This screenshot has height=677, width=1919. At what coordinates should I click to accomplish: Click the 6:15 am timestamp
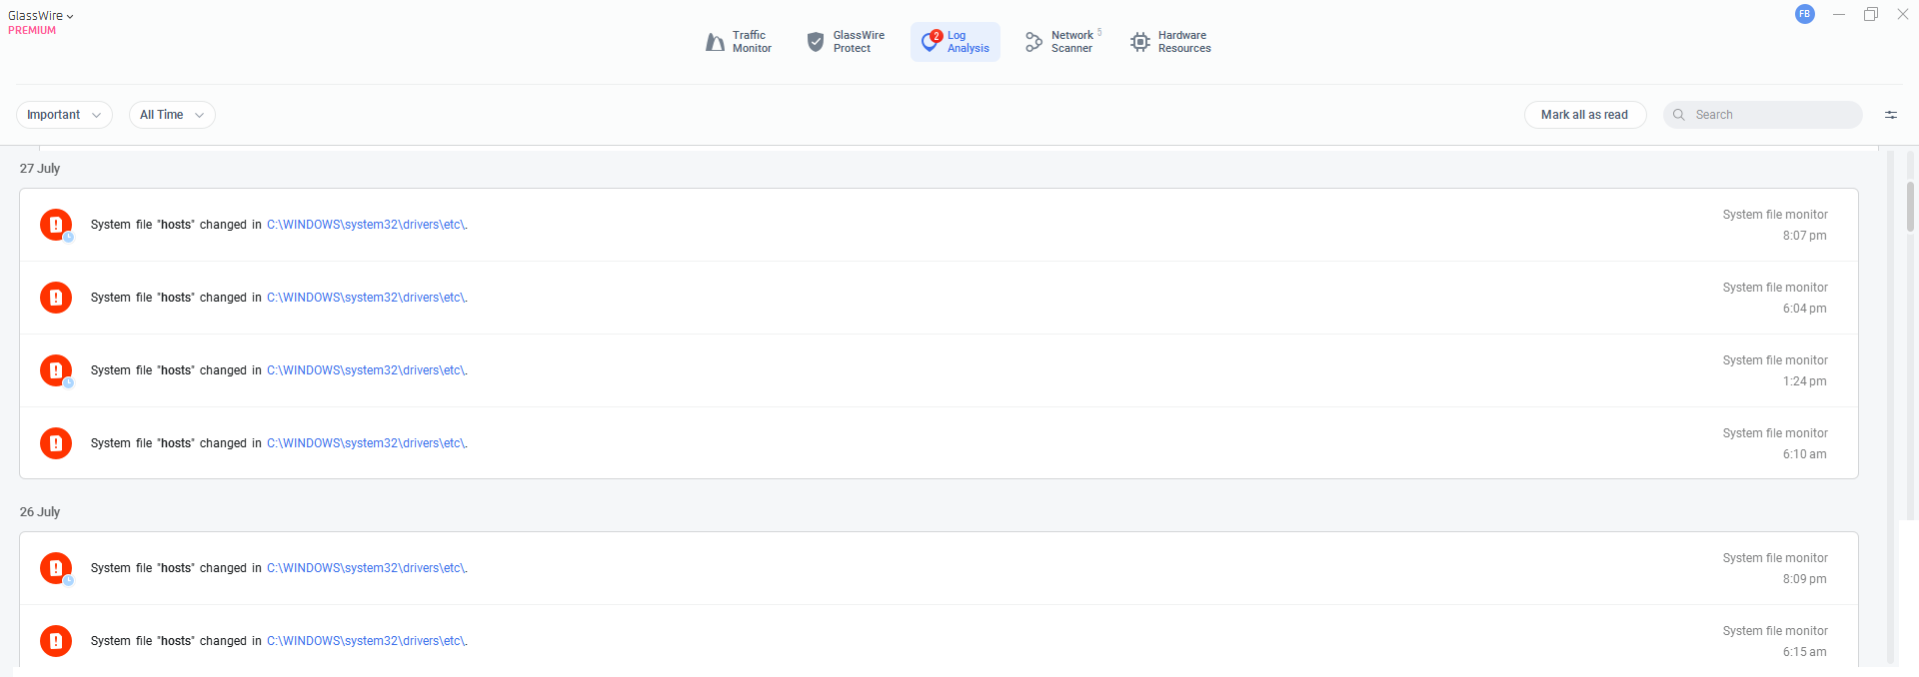1804,652
